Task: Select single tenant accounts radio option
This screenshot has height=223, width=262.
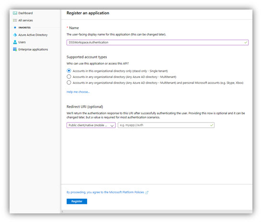Action: point(69,71)
